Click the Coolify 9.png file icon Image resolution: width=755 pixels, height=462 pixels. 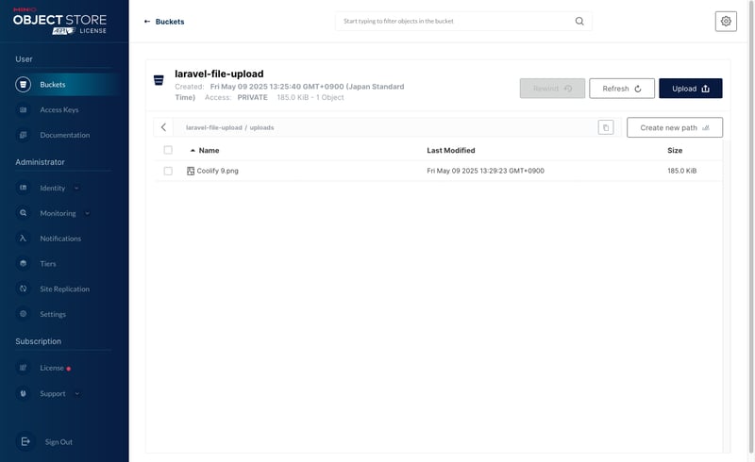tap(191, 171)
